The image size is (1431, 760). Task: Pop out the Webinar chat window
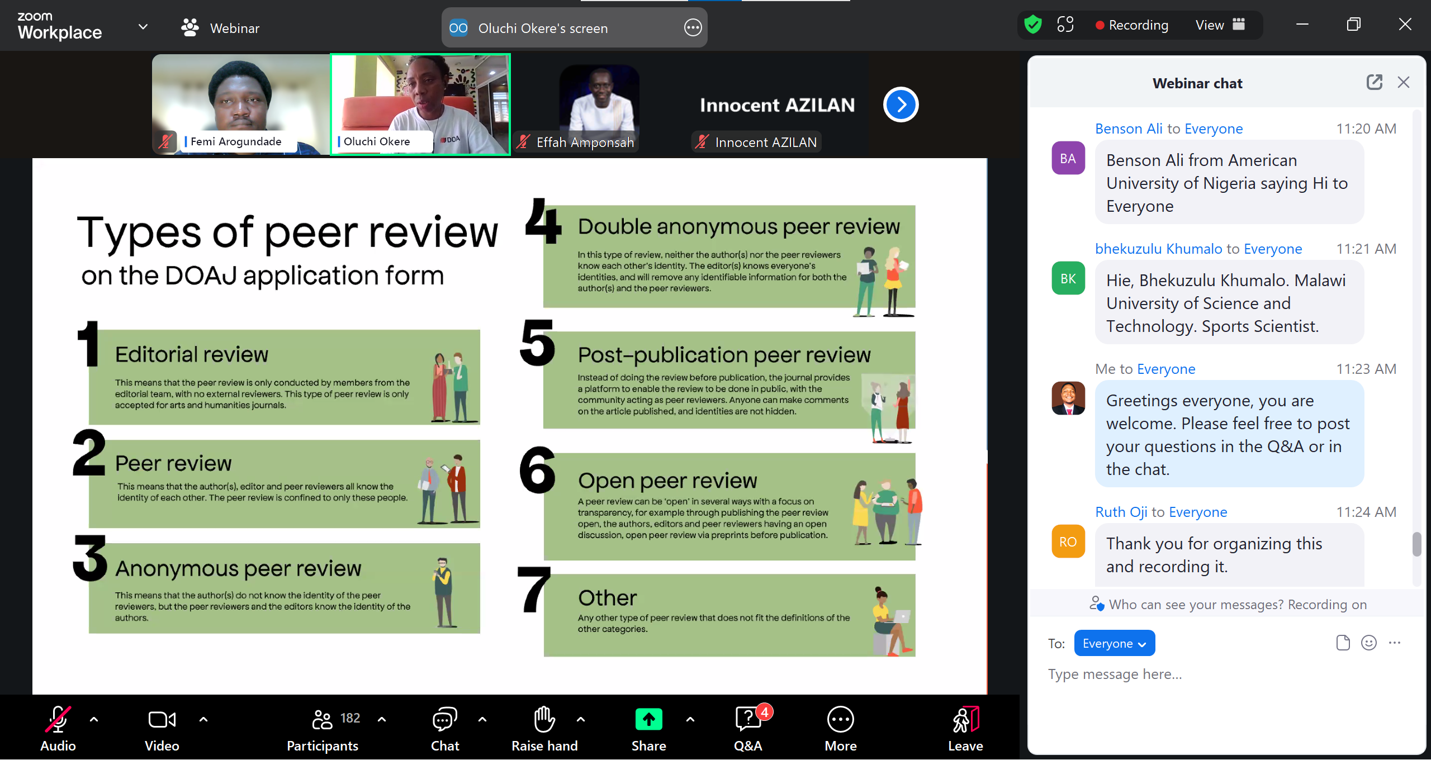1375,82
